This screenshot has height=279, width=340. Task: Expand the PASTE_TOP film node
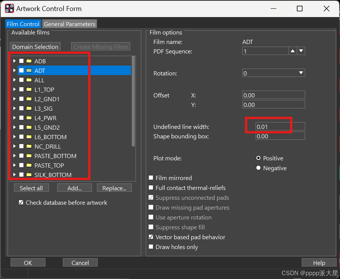(x=14, y=165)
